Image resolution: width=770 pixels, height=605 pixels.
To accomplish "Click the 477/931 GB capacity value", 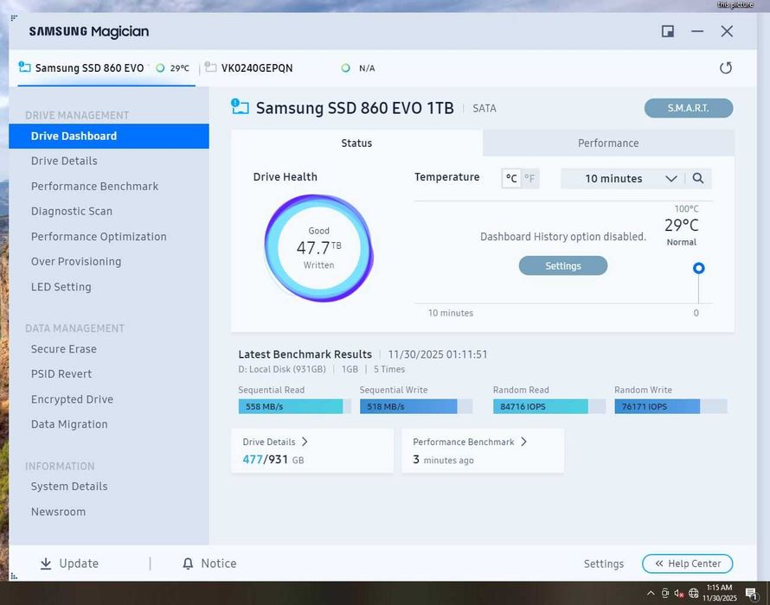I will coord(273,459).
